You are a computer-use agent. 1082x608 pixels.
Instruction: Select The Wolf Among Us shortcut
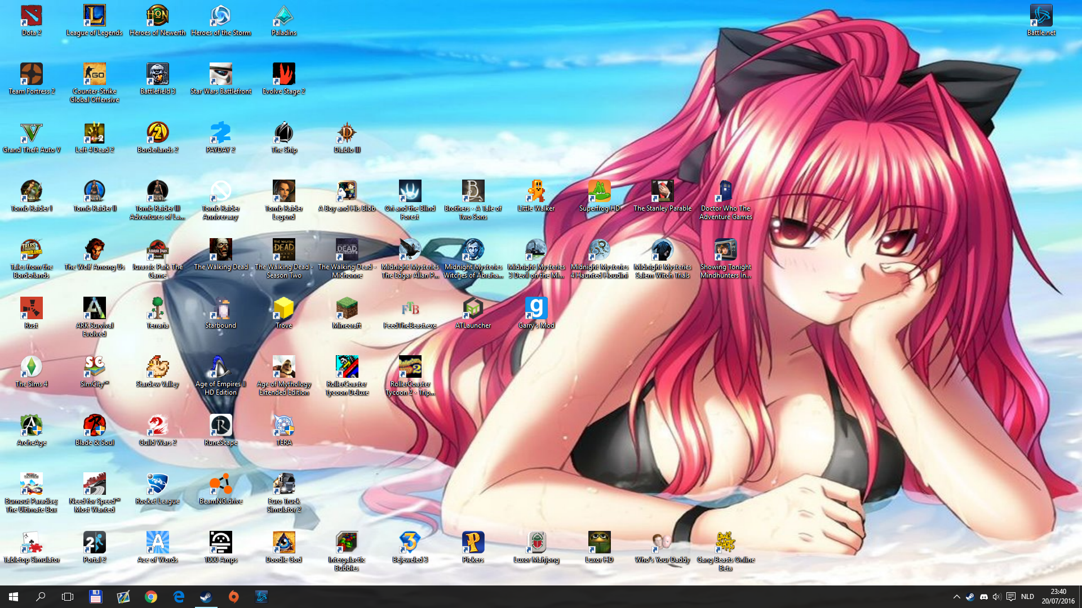94,254
